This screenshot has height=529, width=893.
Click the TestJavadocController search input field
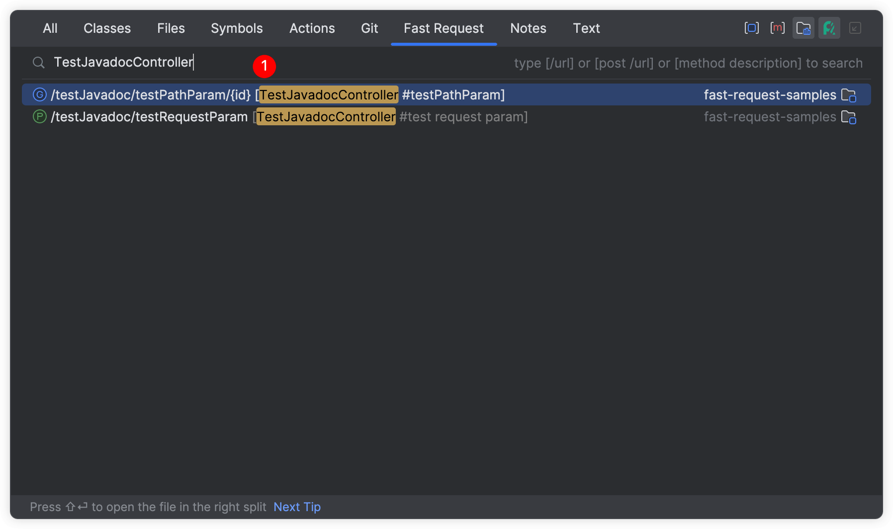coord(124,63)
